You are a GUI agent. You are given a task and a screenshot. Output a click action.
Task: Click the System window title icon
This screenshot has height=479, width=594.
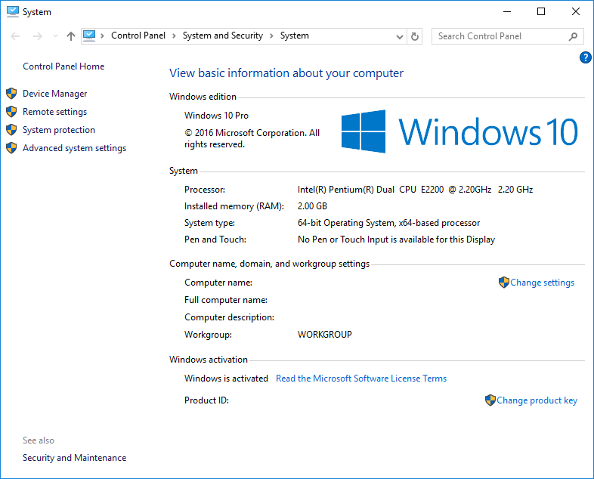[13, 12]
